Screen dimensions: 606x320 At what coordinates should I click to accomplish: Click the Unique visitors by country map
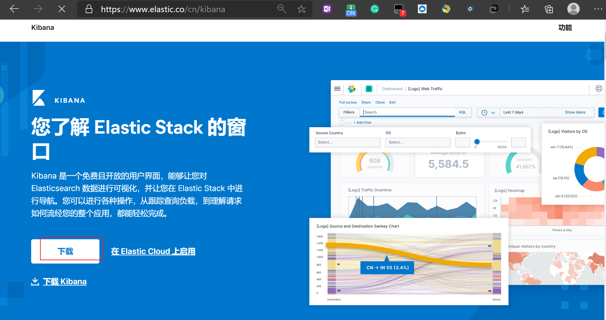(x=556, y=268)
